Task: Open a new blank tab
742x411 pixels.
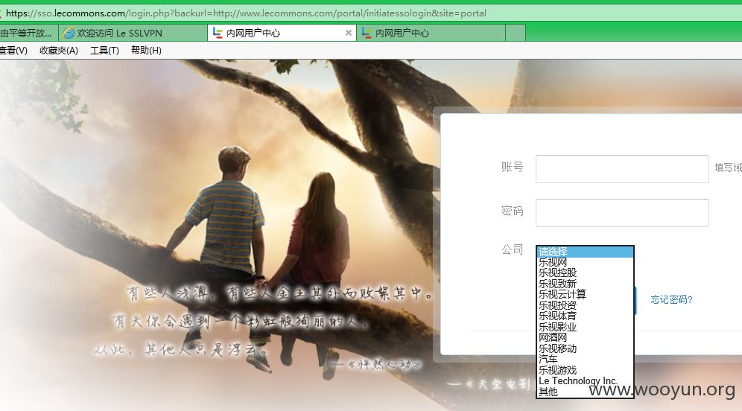Action: coord(516,33)
